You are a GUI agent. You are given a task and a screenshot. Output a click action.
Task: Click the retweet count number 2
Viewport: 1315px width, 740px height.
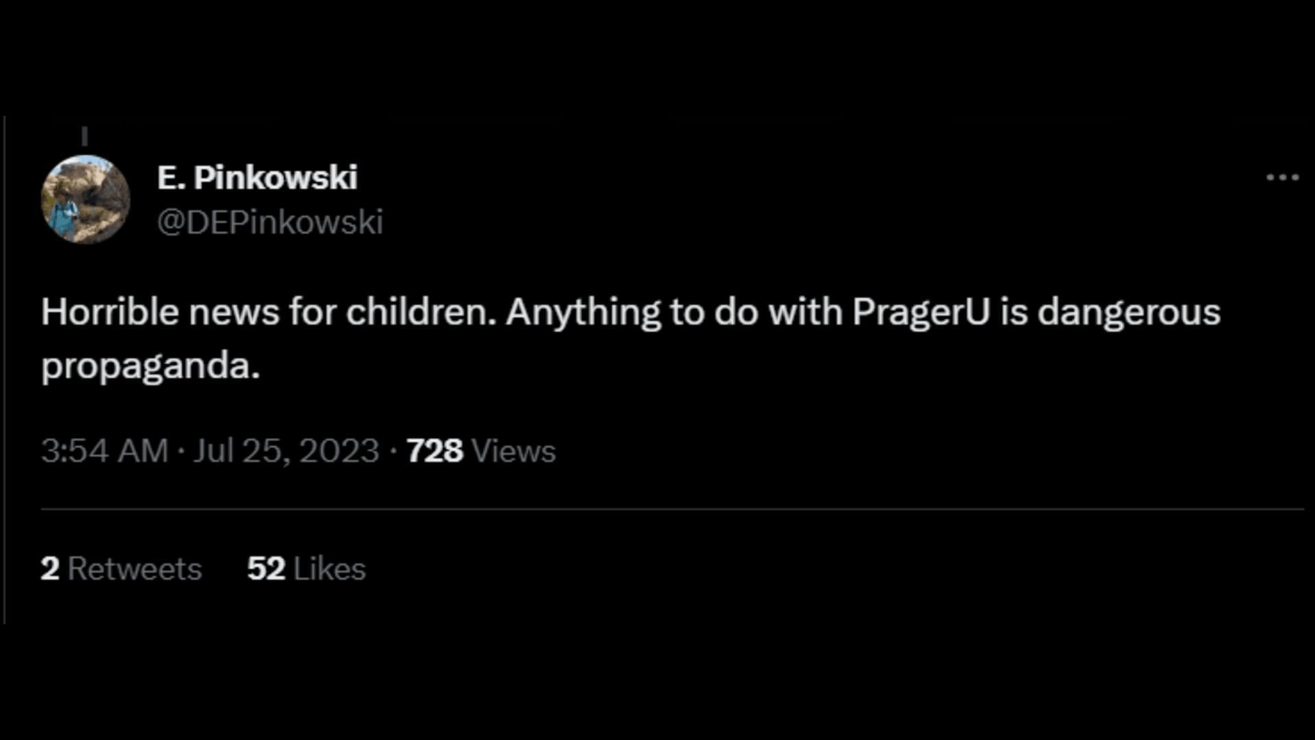click(49, 569)
